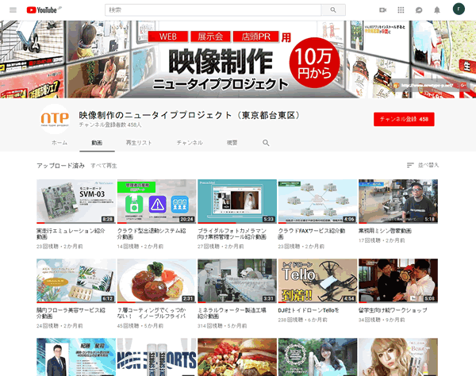Open the account avatar menu

tap(459, 9)
